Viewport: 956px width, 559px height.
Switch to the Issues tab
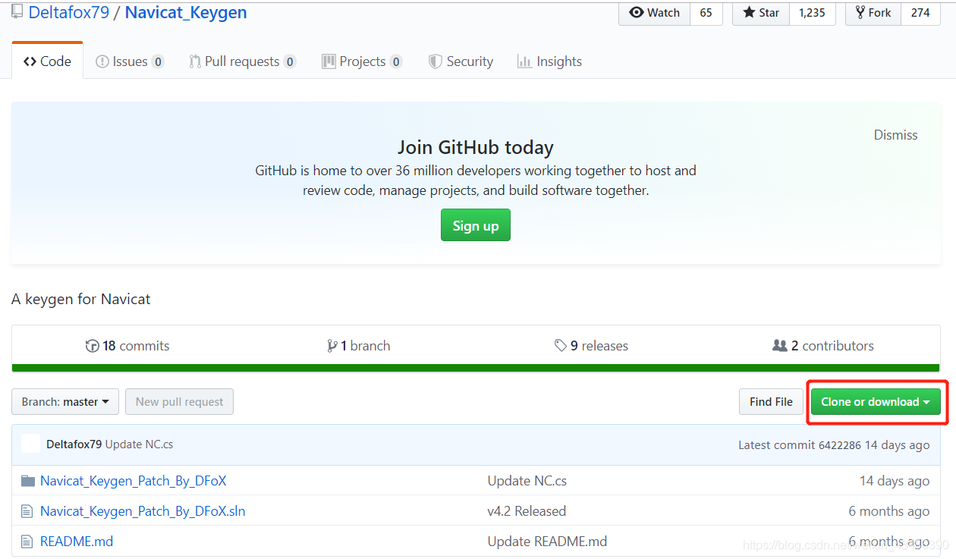pos(130,61)
